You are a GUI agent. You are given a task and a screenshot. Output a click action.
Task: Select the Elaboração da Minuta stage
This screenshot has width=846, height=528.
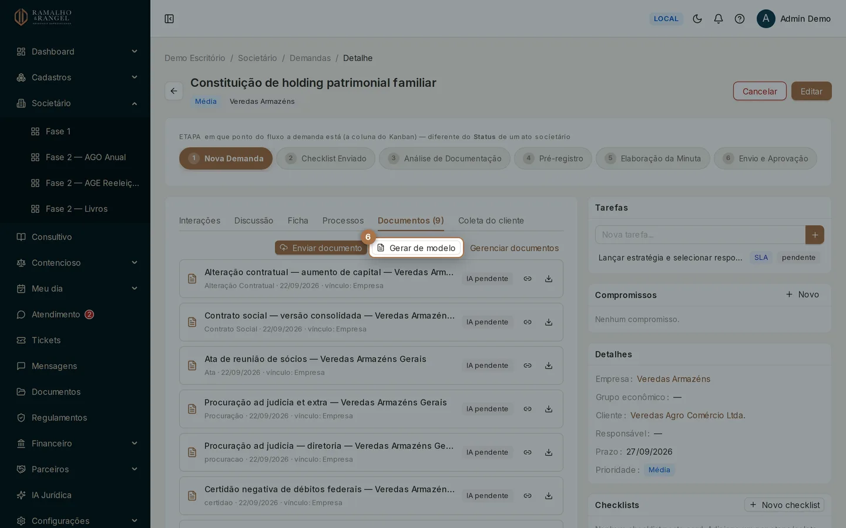point(653,158)
